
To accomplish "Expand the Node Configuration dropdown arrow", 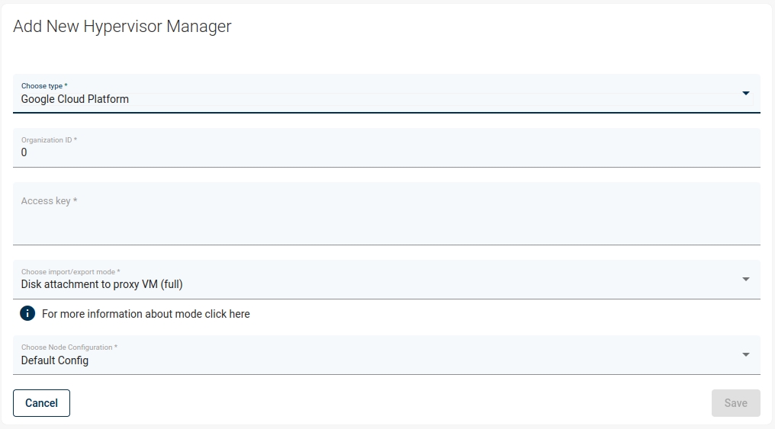I will 745,355.
